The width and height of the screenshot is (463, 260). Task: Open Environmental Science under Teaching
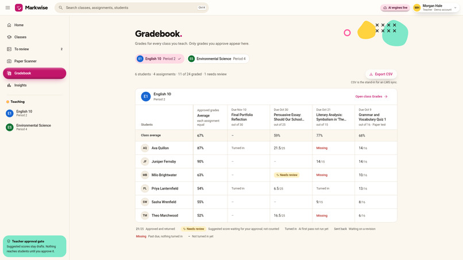pyautogui.click(x=34, y=127)
